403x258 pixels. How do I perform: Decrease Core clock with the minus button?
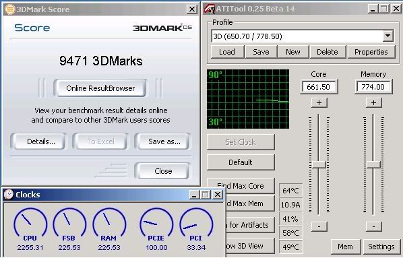319,226
